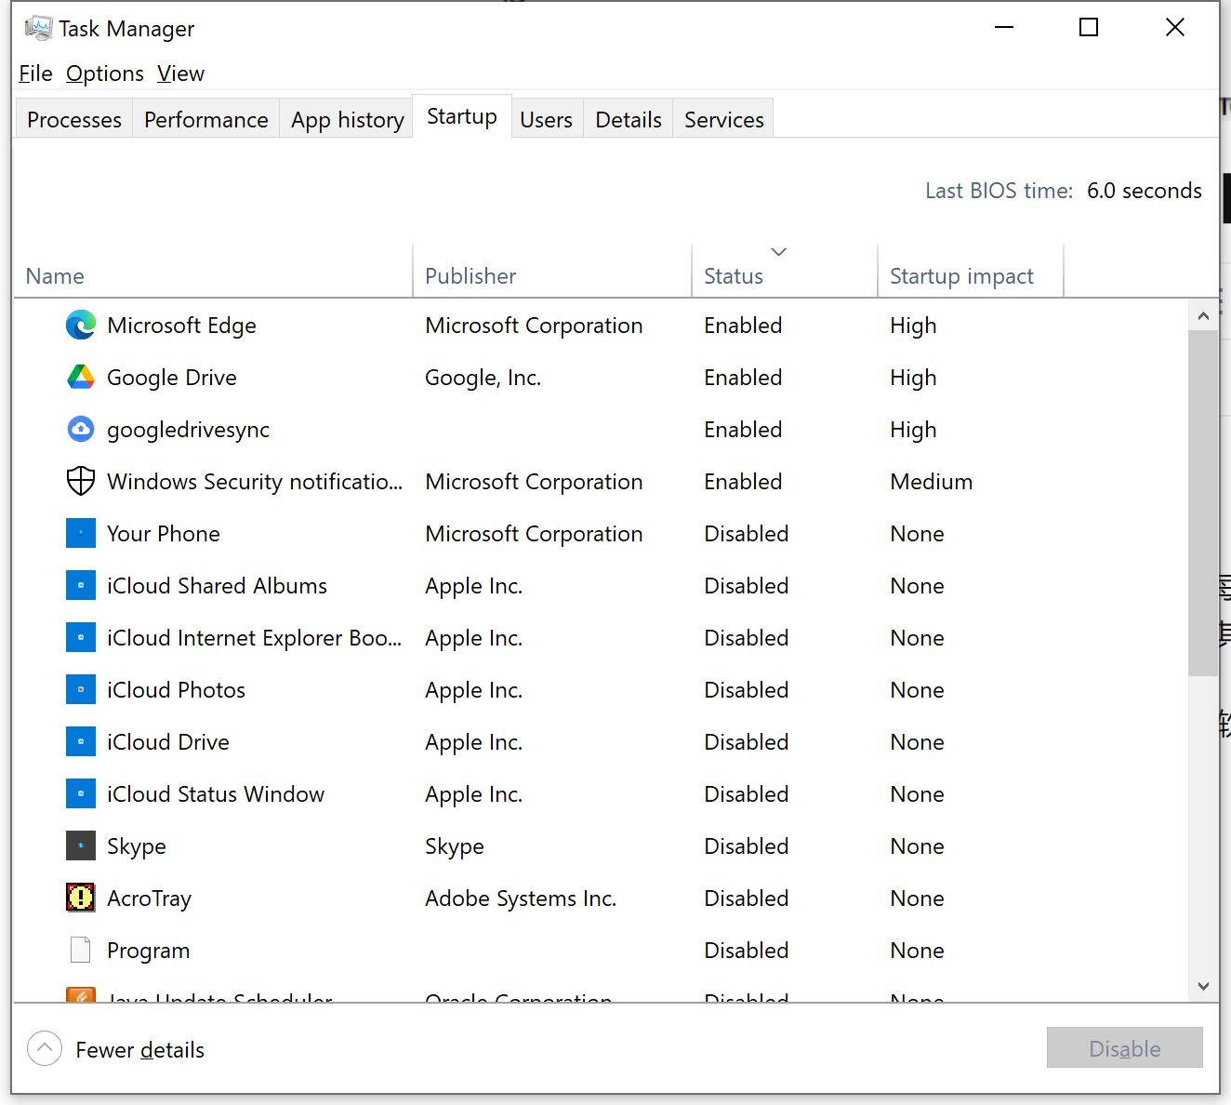Click the iCloud Shared Albums icon

(x=81, y=585)
